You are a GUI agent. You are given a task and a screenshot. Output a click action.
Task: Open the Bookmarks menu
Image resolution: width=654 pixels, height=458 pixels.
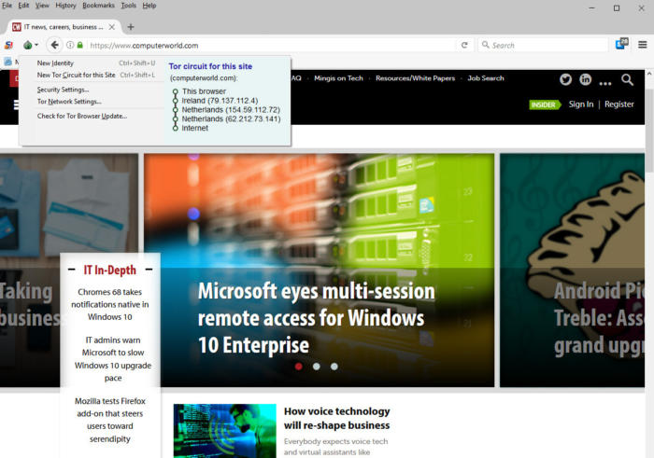[x=98, y=6]
